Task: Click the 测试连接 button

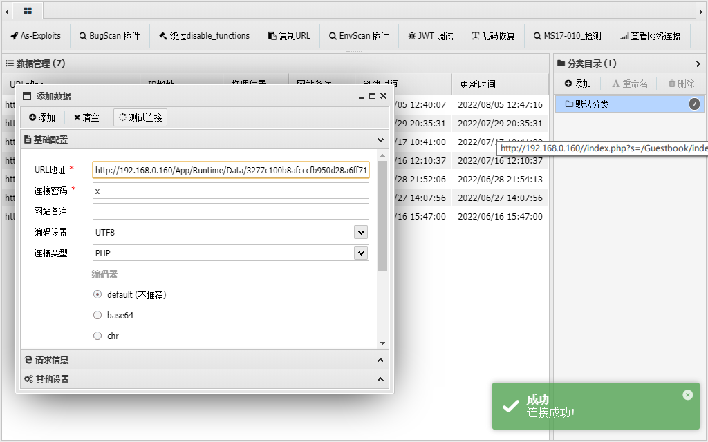Action: click(140, 117)
